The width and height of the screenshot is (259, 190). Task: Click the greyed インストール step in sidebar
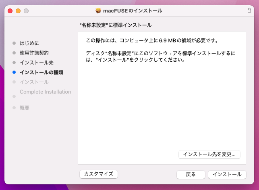(x=34, y=82)
